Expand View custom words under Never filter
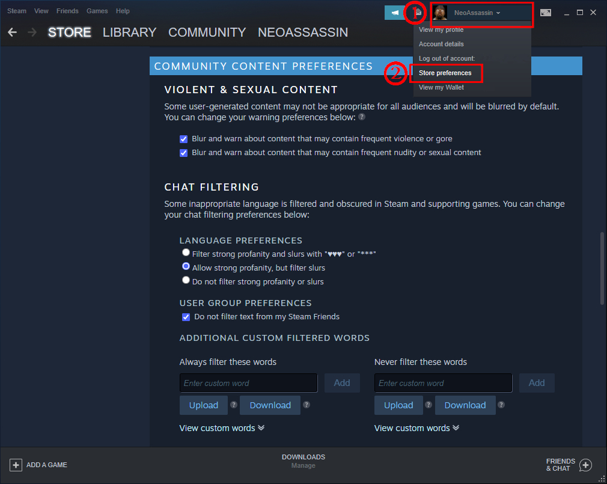The image size is (607, 484). coord(416,428)
